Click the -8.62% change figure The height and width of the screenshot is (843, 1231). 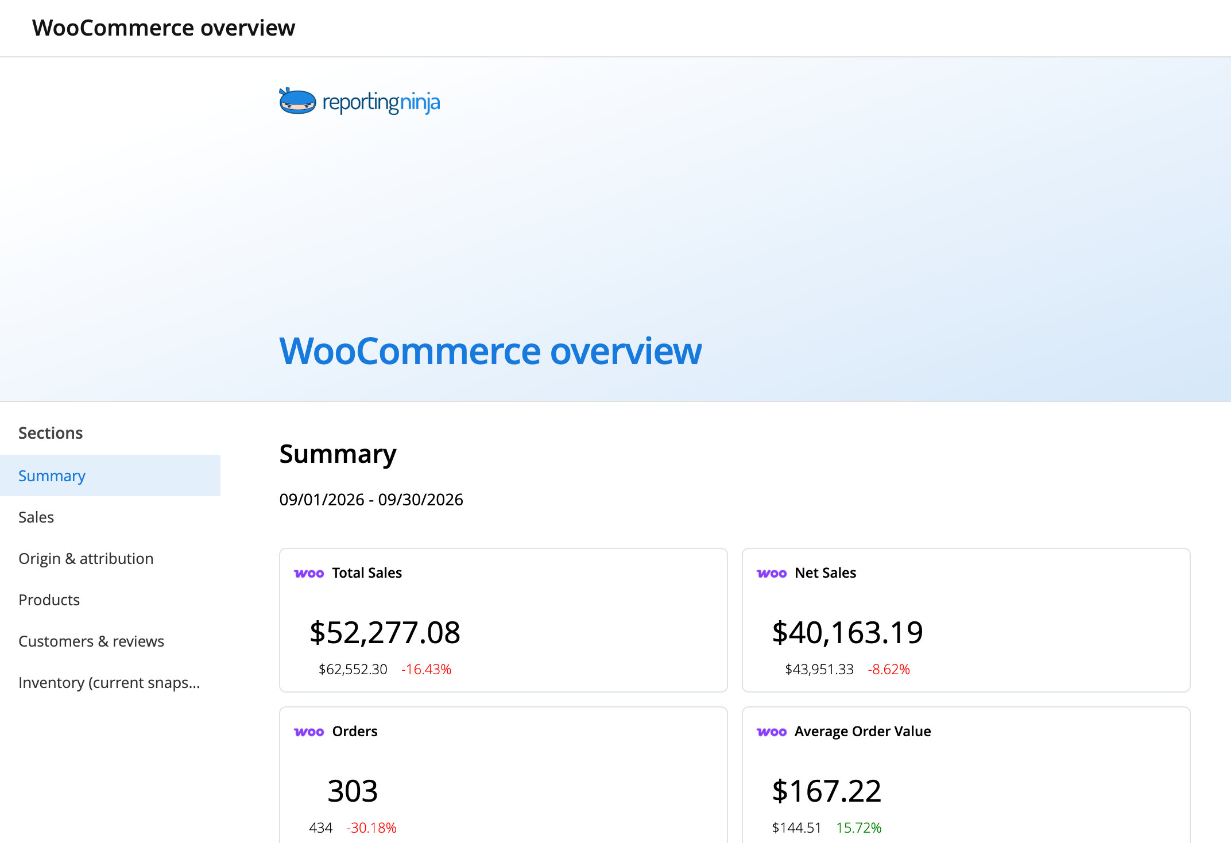coord(889,669)
